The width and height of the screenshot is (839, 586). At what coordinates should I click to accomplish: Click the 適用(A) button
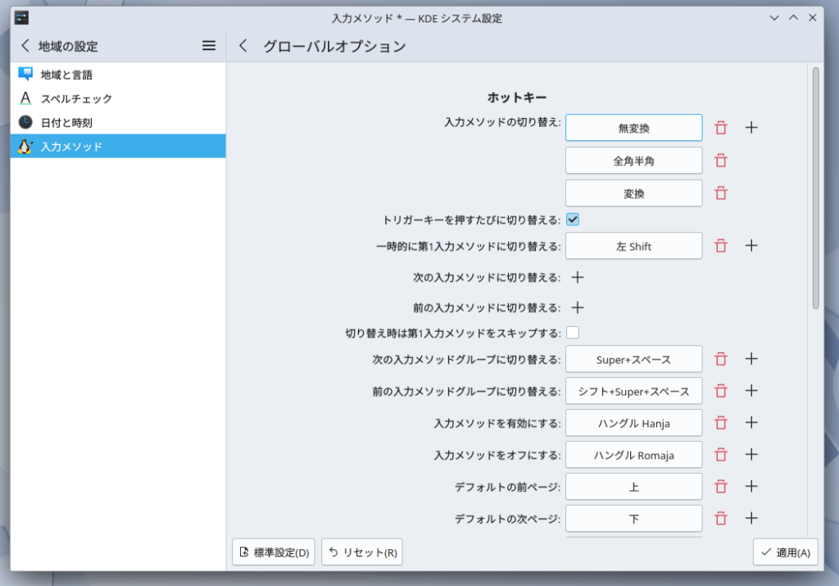[785, 552]
